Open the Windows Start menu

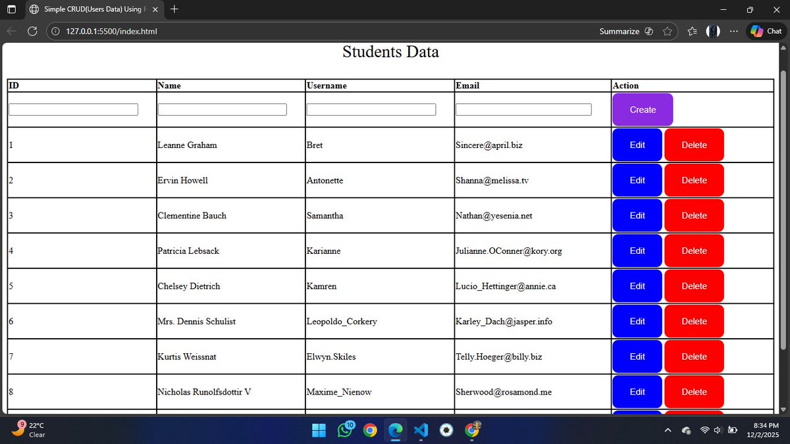coord(319,430)
